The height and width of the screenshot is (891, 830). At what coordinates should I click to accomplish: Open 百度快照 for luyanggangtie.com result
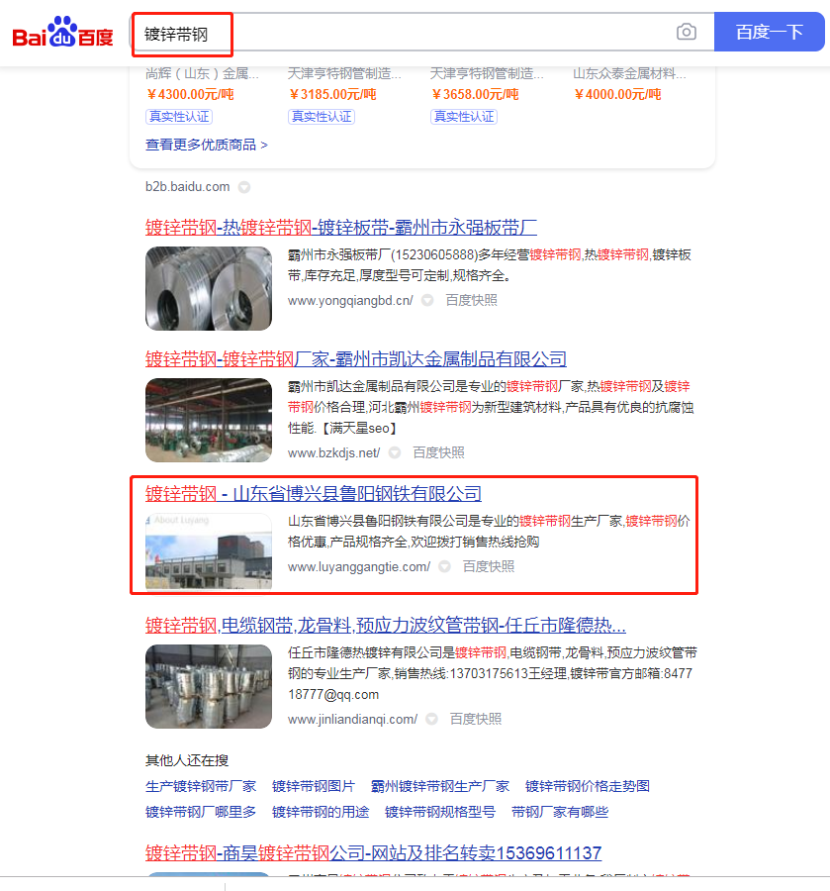point(489,566)
